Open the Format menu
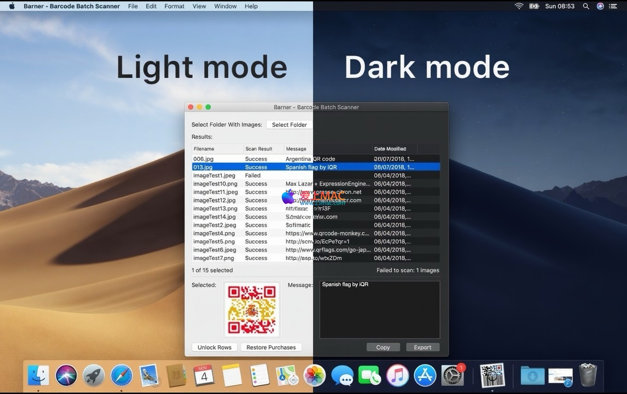The width and height of the screenshot is (627, 394). point(174,6)
